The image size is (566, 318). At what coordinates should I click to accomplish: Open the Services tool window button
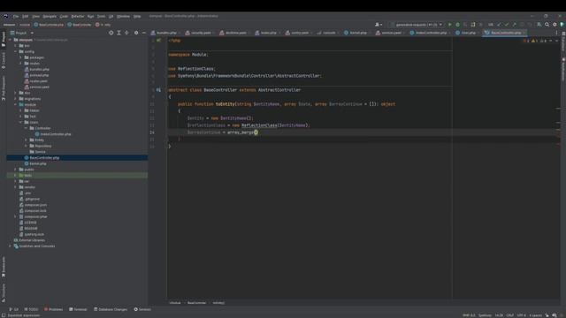142,309
